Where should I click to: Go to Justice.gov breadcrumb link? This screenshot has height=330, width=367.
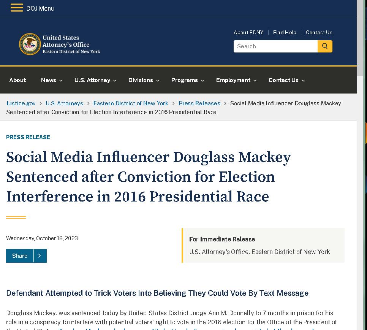pyautogui.click(x=21, y=103)
